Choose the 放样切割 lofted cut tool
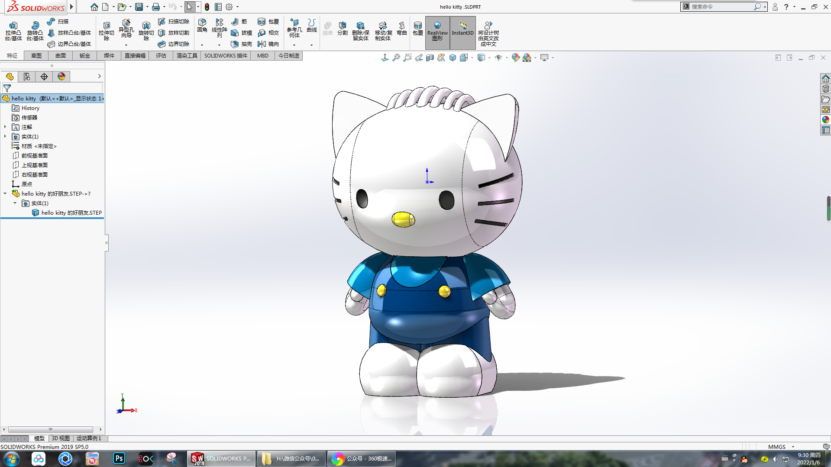 click(174, 32)
